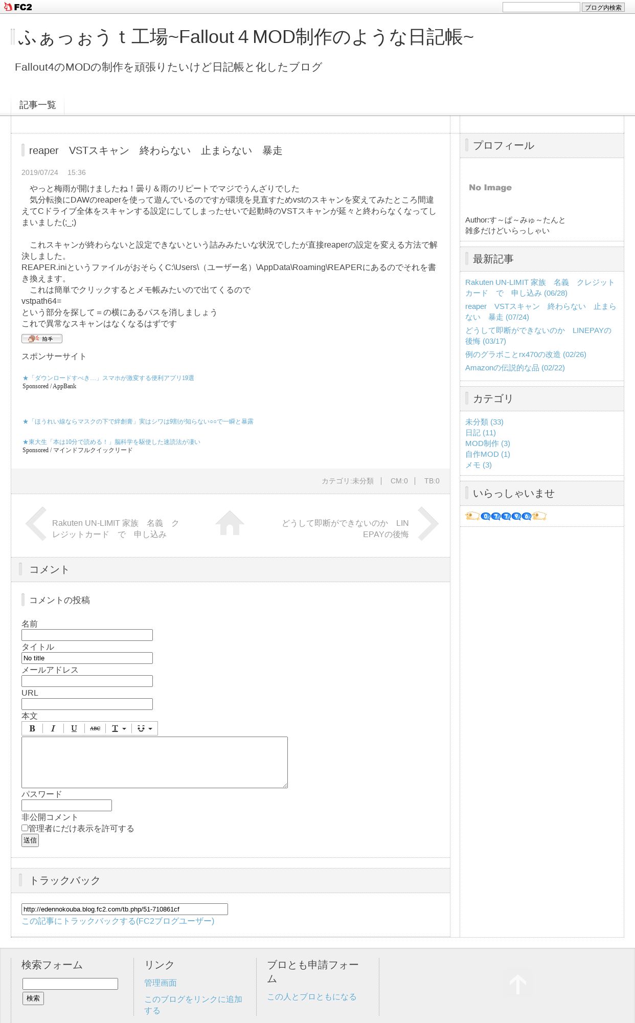Viewport: 635px width, 1023px height.
Task: Click the ブログ内検索 button
Action: coord(603,7)
